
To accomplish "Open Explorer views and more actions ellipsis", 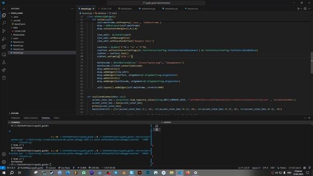I will (x=72, y=9).
